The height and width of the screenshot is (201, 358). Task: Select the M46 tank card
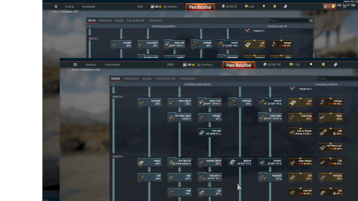(x=179, y=193)
